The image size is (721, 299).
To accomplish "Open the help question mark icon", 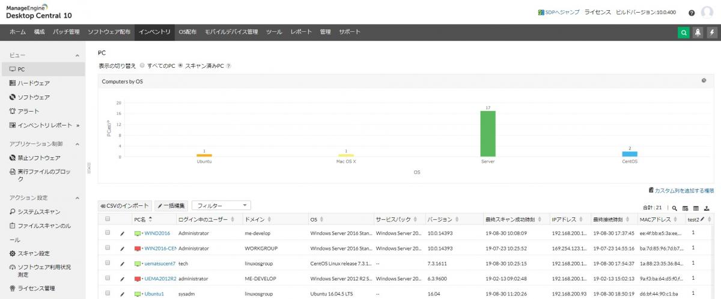I will 692,13.
